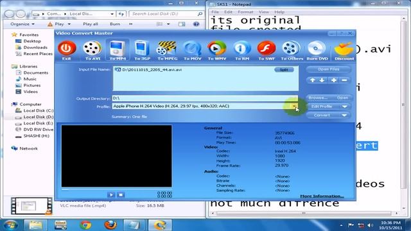This screenshot has height=231, width=411.
Task: Open Documents library
Action: (36, 73)
